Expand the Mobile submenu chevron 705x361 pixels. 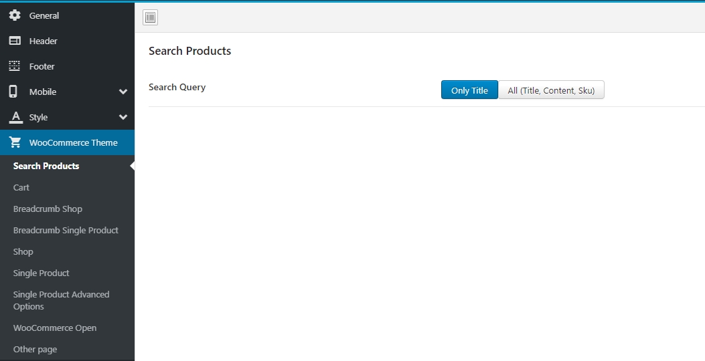tap(123, 92)
